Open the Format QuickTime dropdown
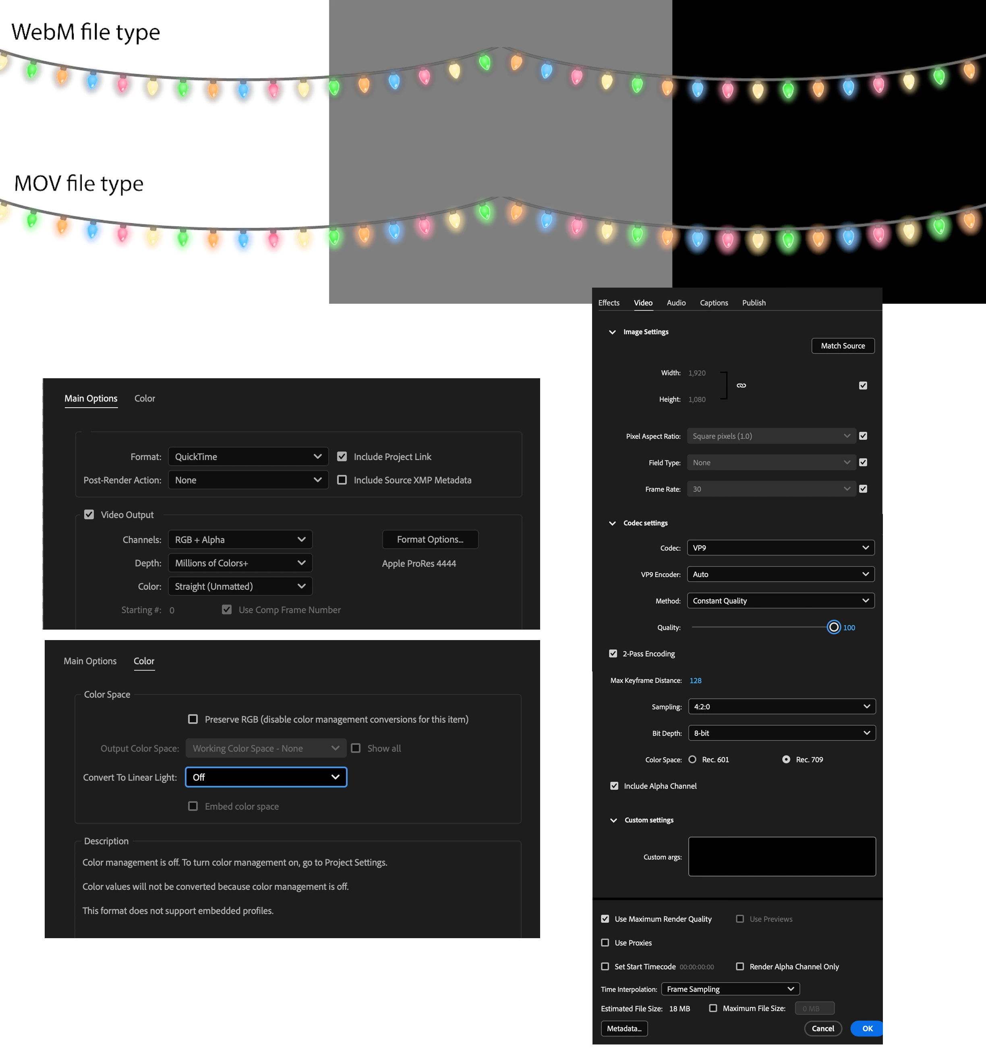This screenshot has width=986, height=1057. [248, 457]
